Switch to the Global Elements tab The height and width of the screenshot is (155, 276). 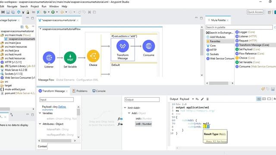(x=65, y=80)
